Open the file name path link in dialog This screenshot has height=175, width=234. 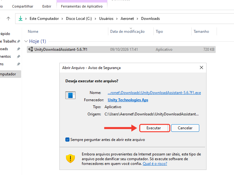point(154,93)
